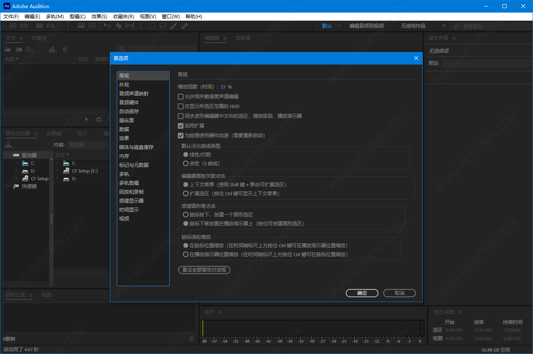
Task: Check 仅显示所选区范围的 HUD
Action: pyautogui.click(x=181, y=106)
